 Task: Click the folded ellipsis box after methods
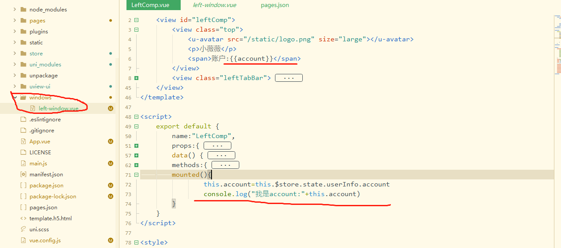coord(225,165)
